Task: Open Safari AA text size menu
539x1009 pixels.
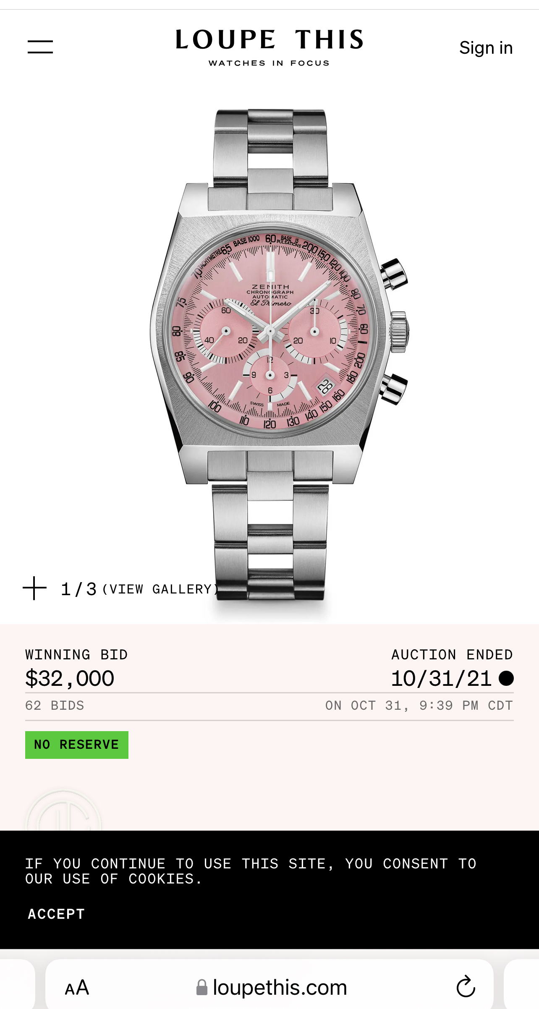Action: pyautogui.click(x=77, y=988)
